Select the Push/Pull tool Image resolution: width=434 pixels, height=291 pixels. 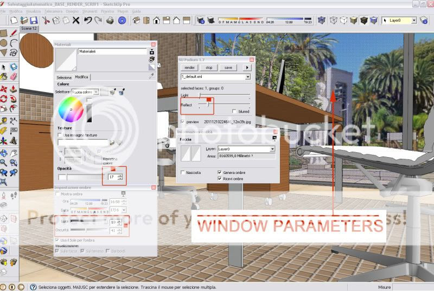pos(13,89)
